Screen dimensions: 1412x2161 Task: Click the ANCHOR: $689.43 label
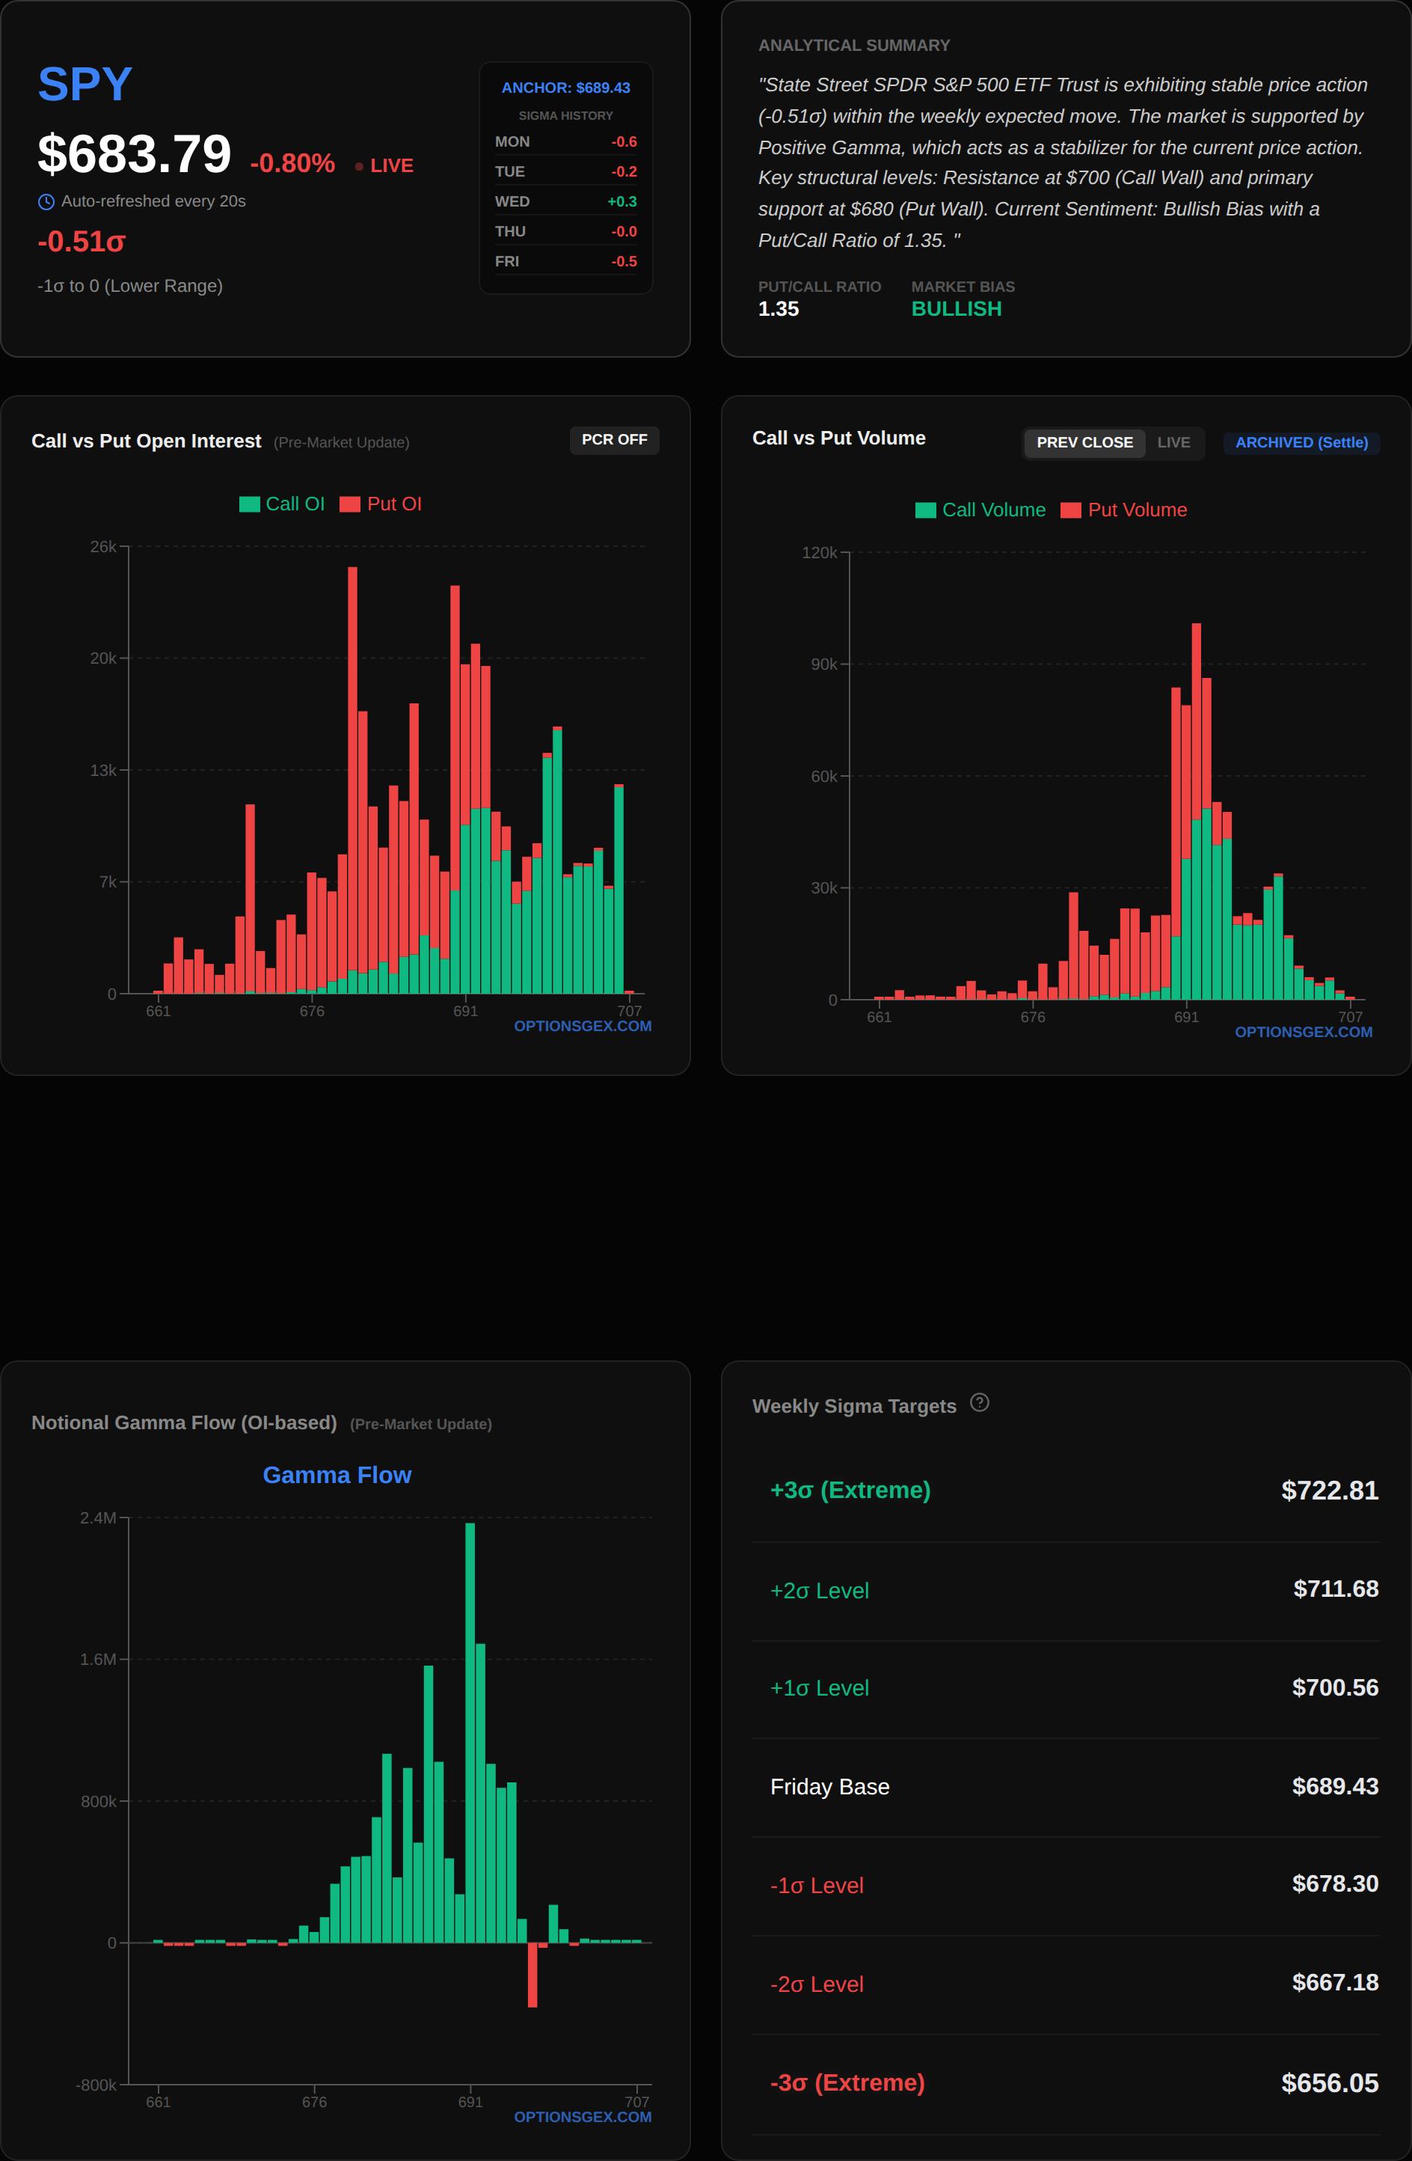click(565, 88)
